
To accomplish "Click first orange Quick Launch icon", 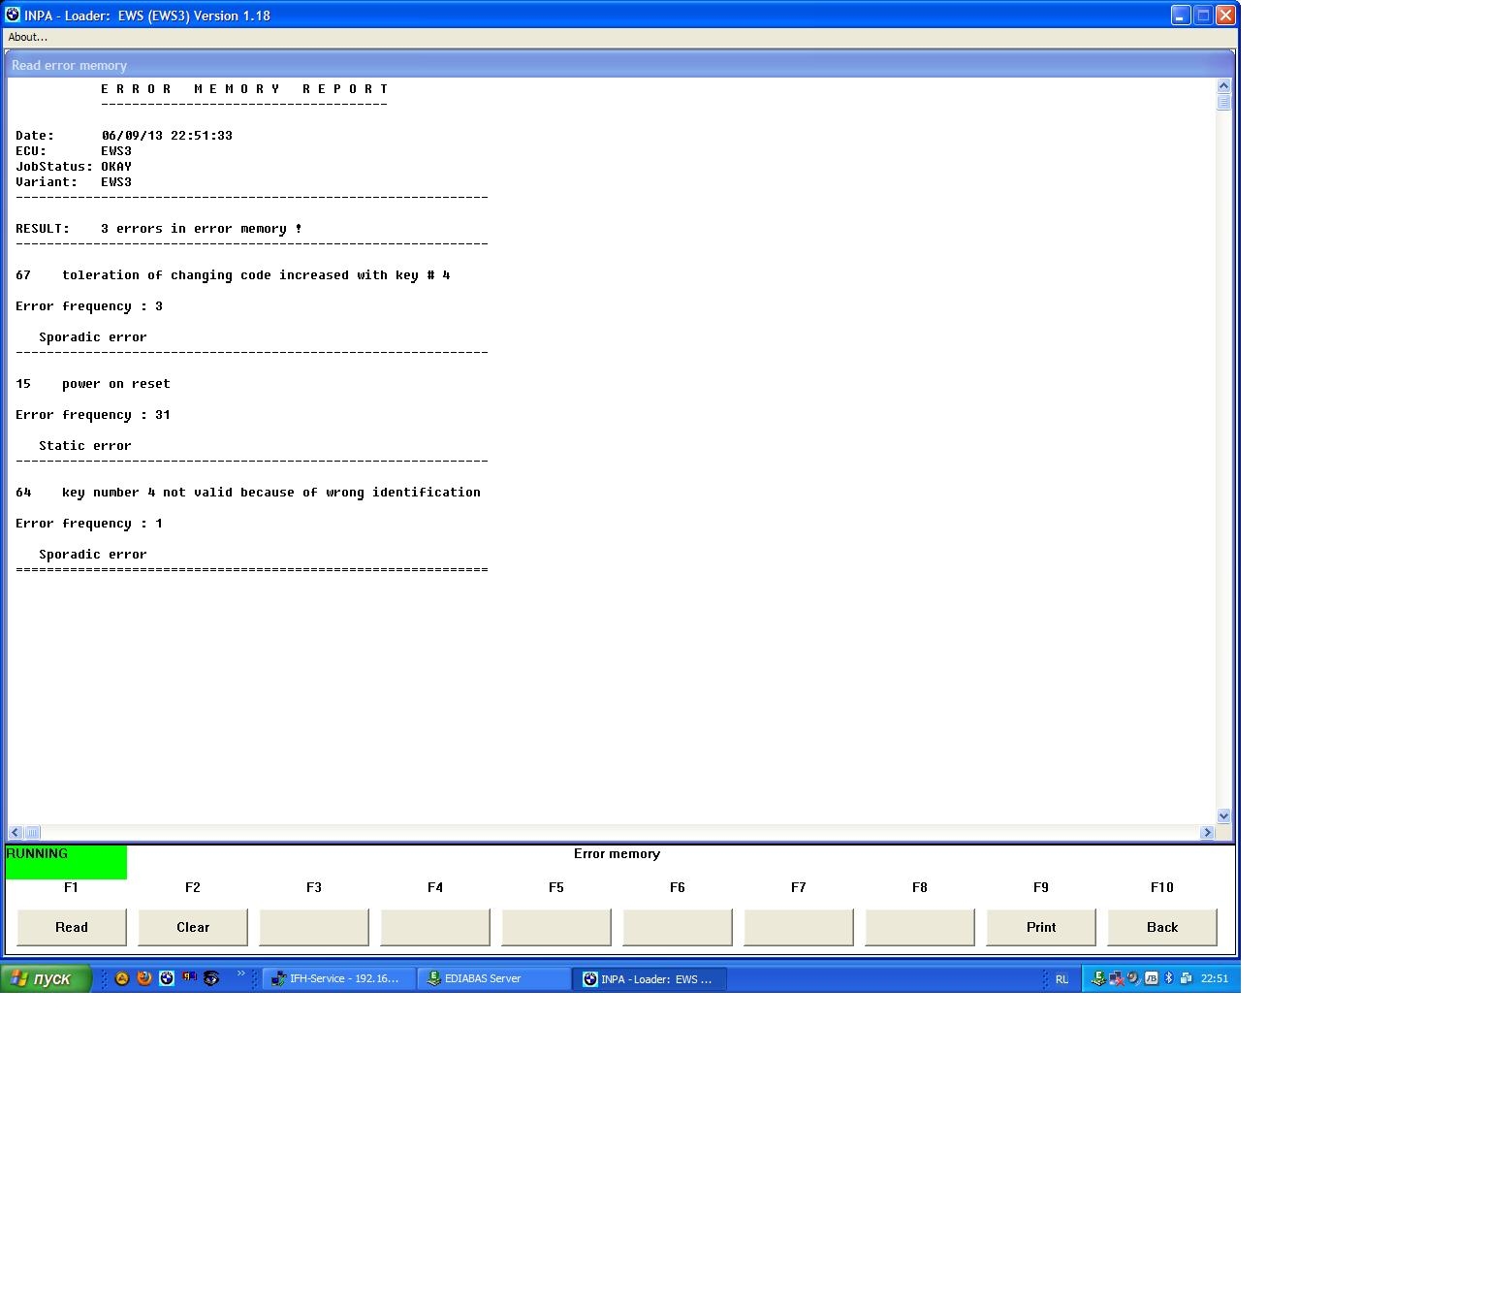I will (x=122, y=978).
